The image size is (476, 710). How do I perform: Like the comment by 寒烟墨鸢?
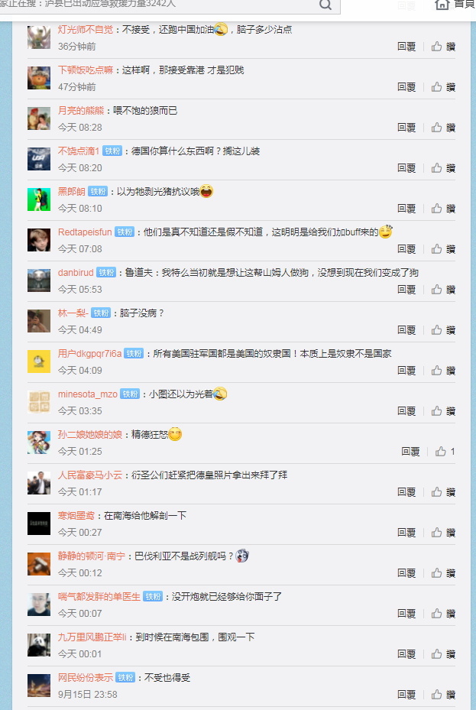443,533
